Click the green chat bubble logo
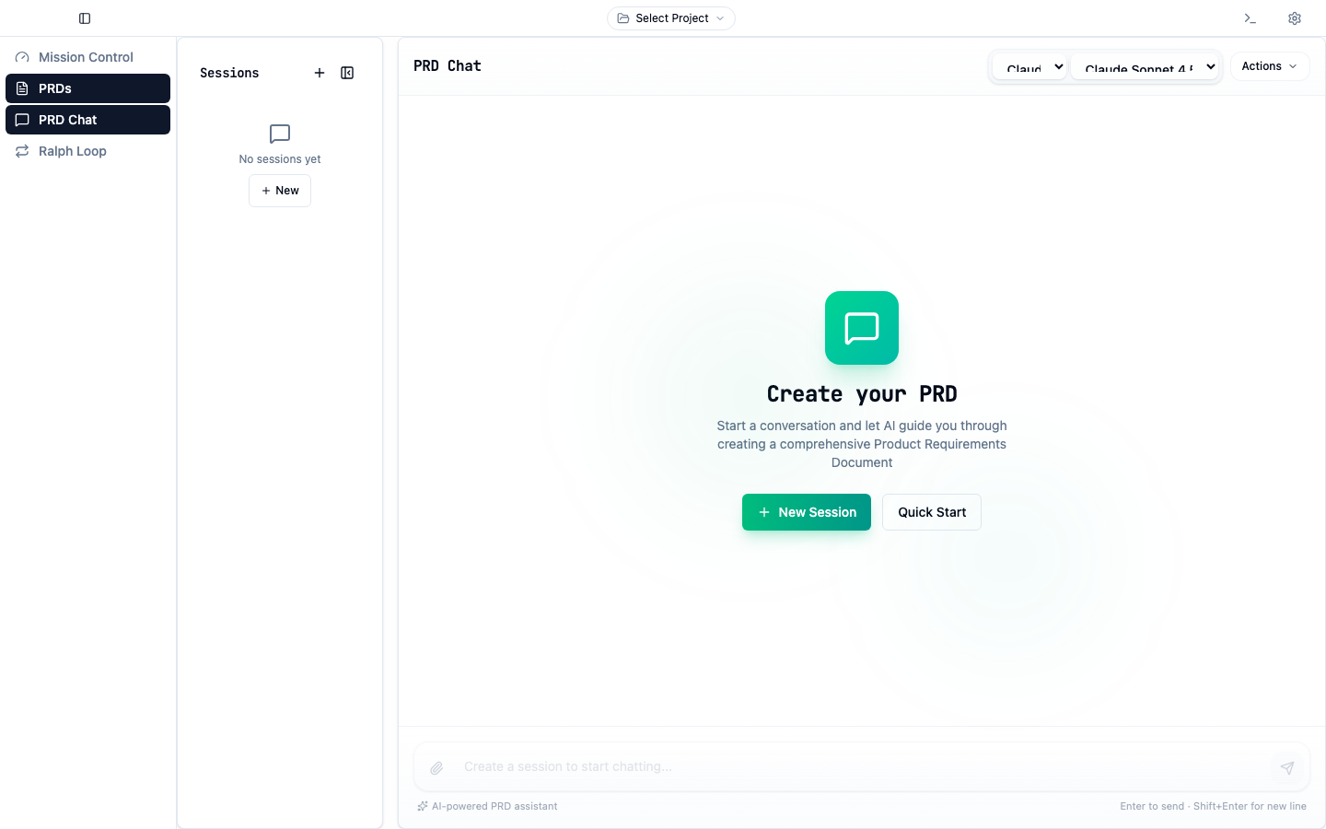 pos(861,328)
